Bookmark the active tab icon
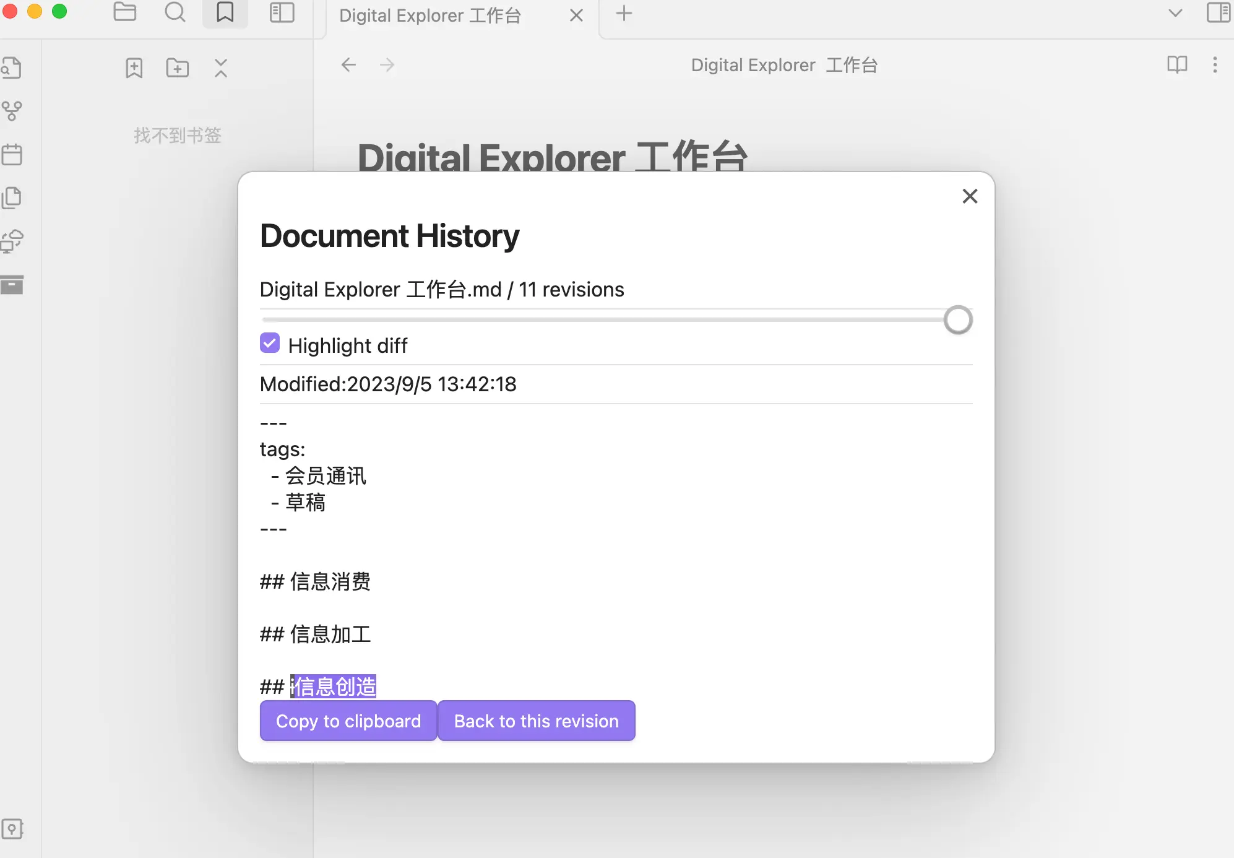 (x=134, y=67)
